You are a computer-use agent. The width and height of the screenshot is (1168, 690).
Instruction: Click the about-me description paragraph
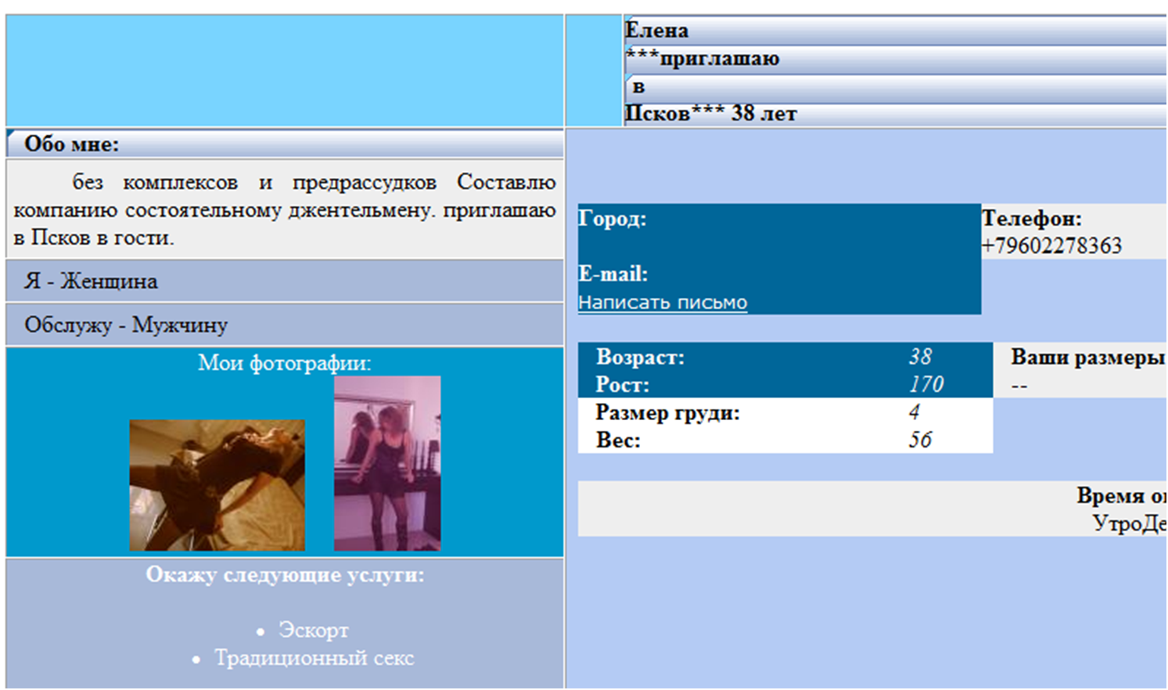(x=284, y=210)
